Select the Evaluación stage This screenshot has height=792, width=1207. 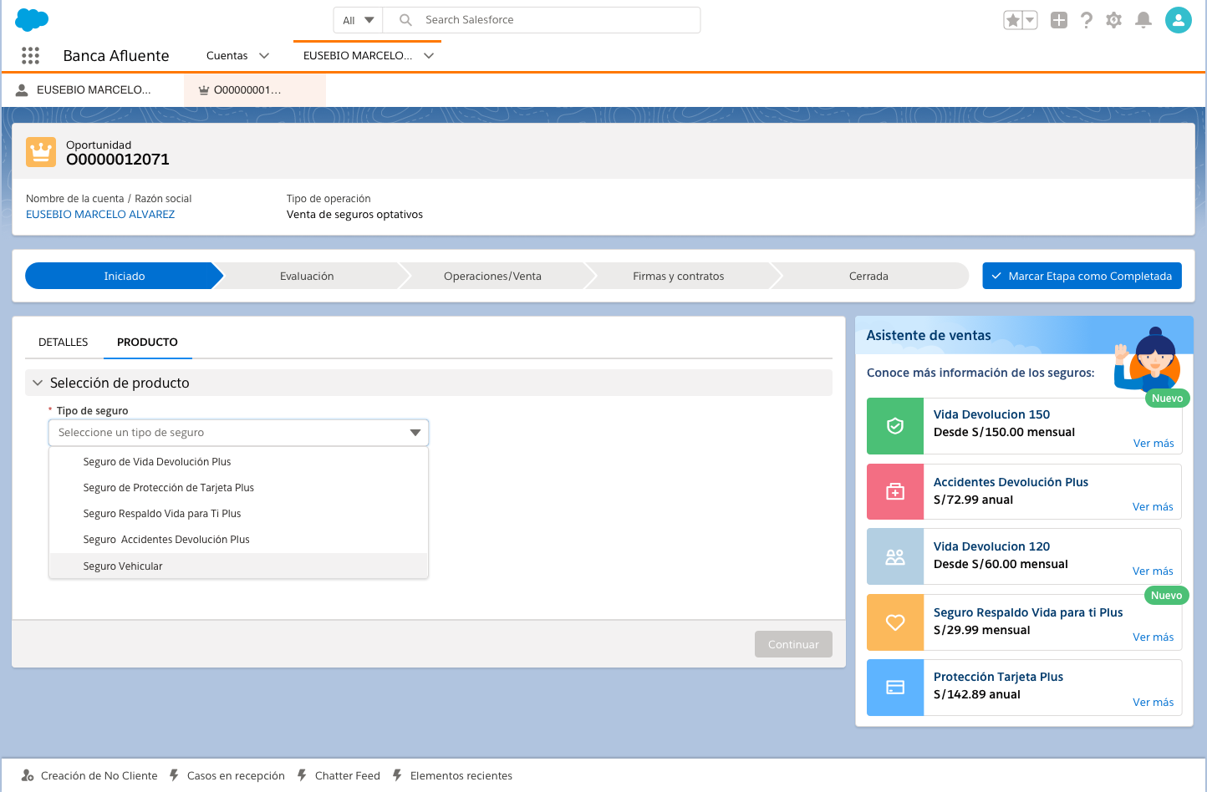(307, 276)
